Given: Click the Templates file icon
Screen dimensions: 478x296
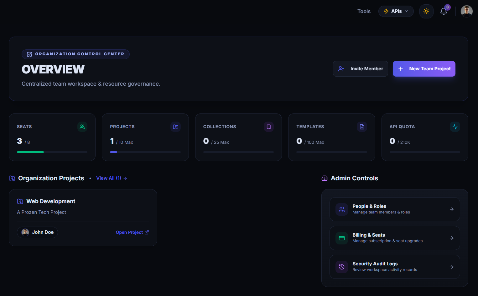Looking at the screenshot, I should [362, 127].
